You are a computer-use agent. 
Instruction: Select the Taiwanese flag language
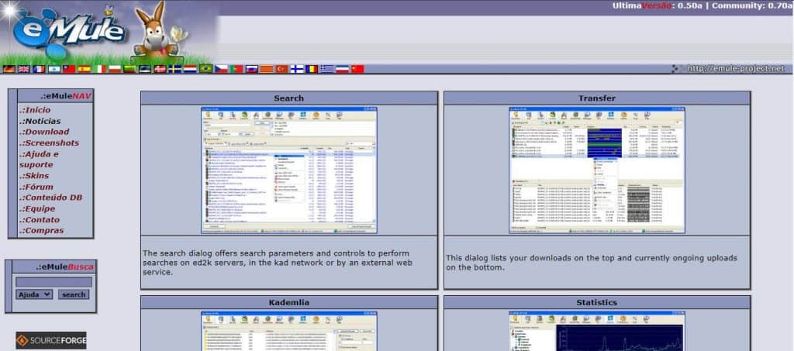(69, 69)
